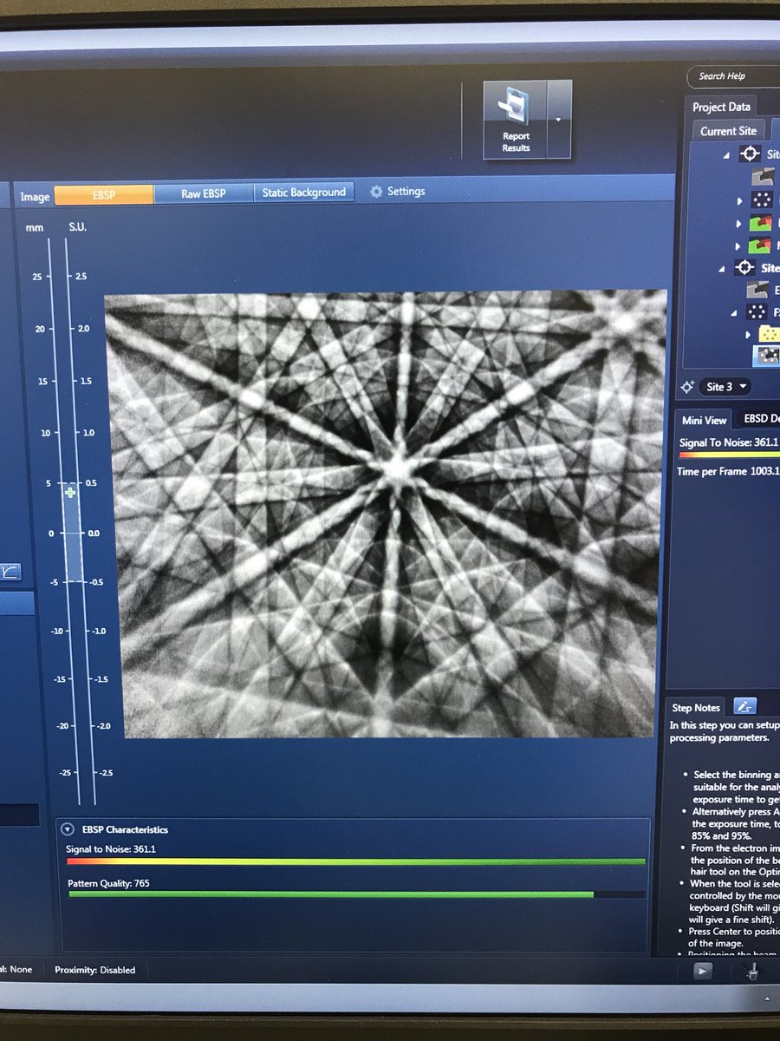780x1041 pixels.
Task: Click the Proximity: Disabled status text
Action: pos(95,970)
